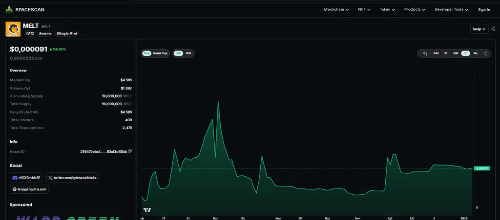
Task: Expand the Blockchain menu
Action: point(336,10)
